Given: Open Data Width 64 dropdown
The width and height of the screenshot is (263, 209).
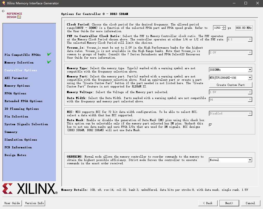Looking at the screenshot, I should pos(231,100).
